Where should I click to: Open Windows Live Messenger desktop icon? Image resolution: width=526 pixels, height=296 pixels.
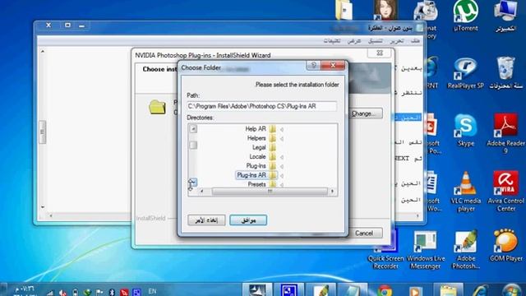tap(426, 249)
